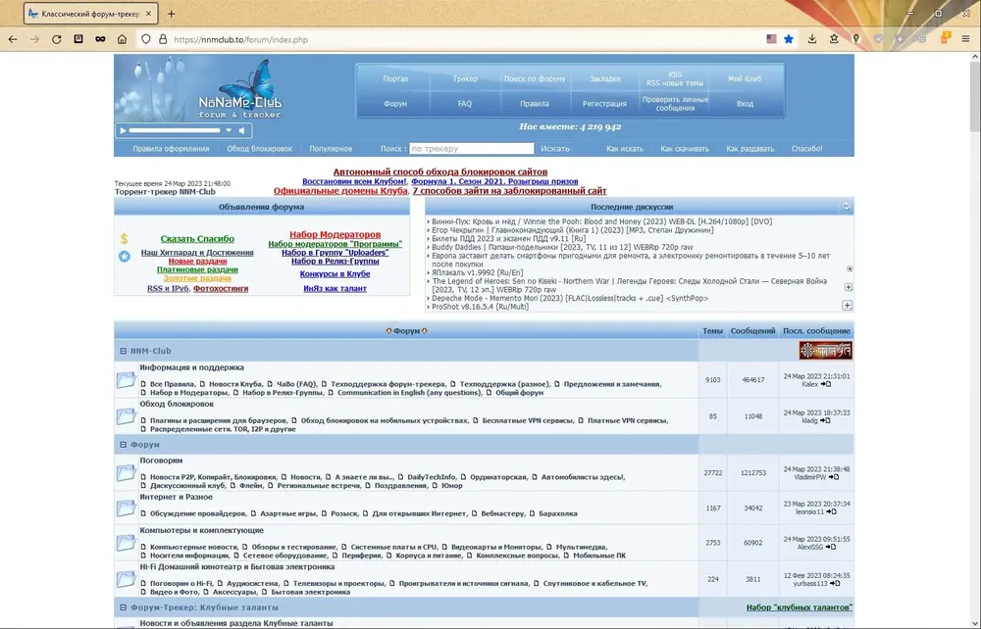
Task: Open folder icon of Поговорим forum
Action: [x=126, y=473]
